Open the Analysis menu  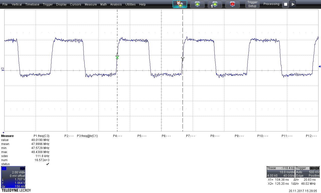[x=116, y=4]
